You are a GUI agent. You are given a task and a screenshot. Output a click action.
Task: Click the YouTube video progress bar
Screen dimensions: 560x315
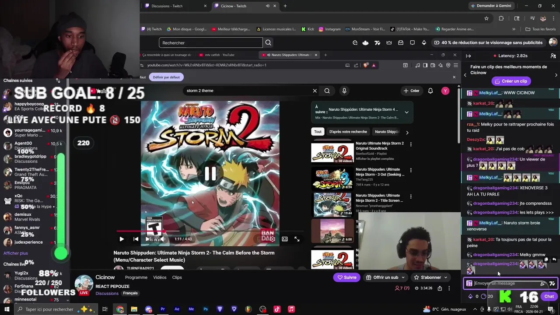point(210,231)
